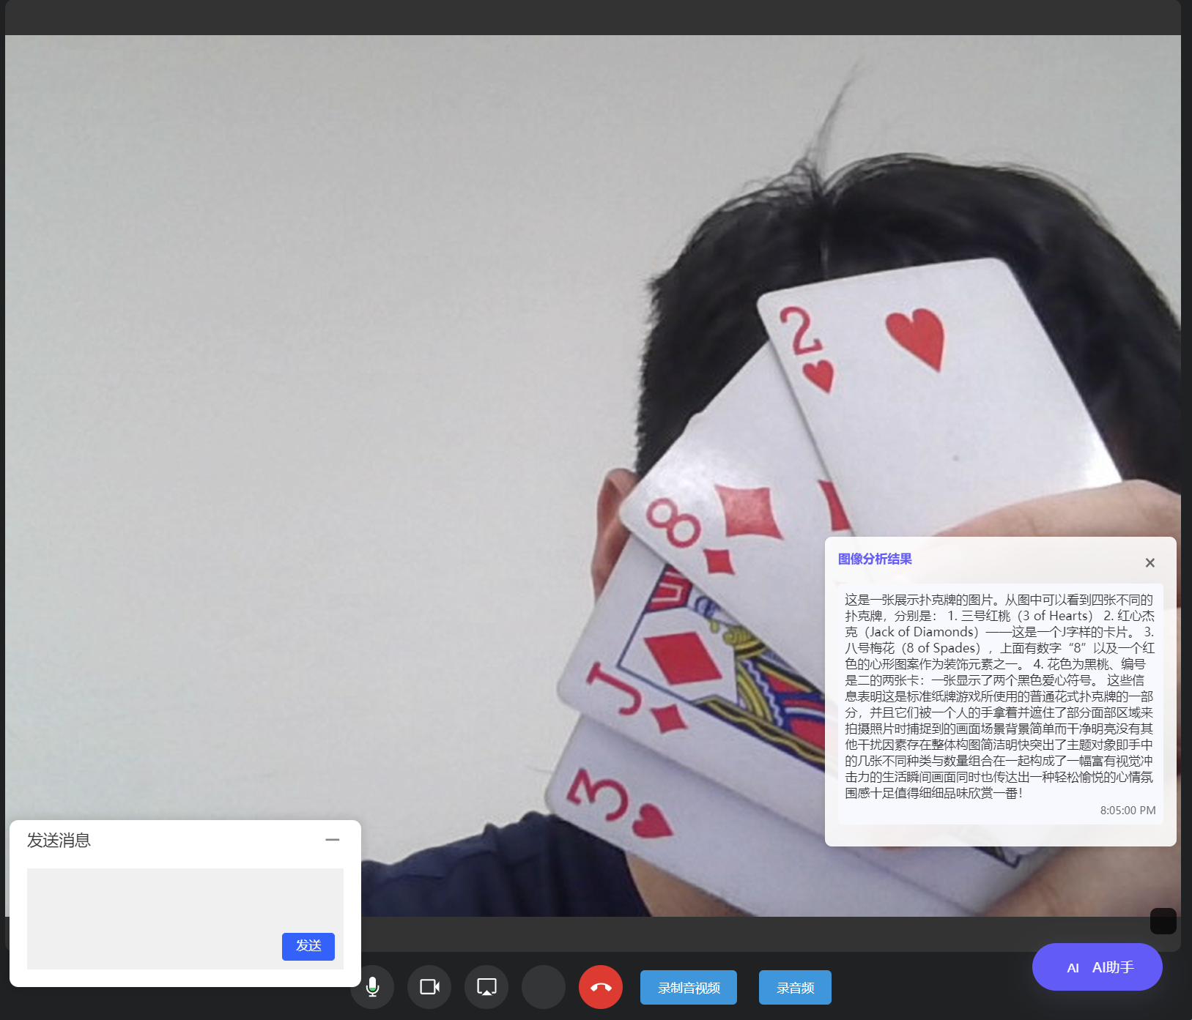The height and width of the screenshot is (1020, 1192).
Task: Click the 录音频 button
Action: pos(795,988)
